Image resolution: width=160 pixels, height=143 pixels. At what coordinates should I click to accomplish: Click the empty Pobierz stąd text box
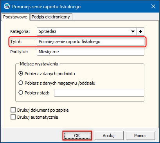click(99, 93)
